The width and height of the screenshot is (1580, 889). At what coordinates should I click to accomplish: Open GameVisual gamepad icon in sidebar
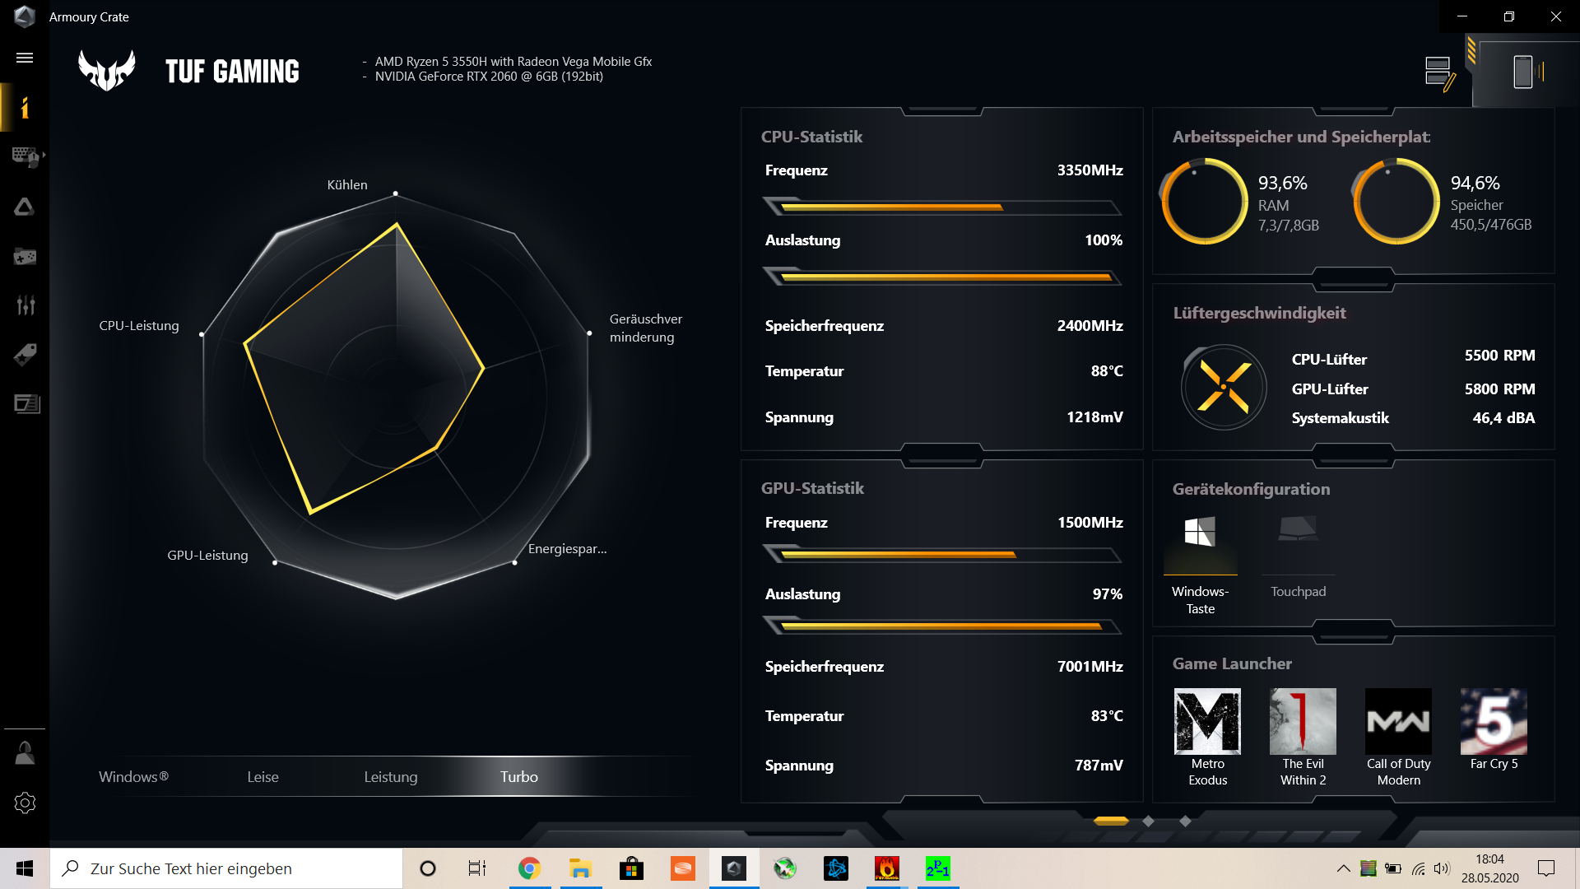[25, 257]
